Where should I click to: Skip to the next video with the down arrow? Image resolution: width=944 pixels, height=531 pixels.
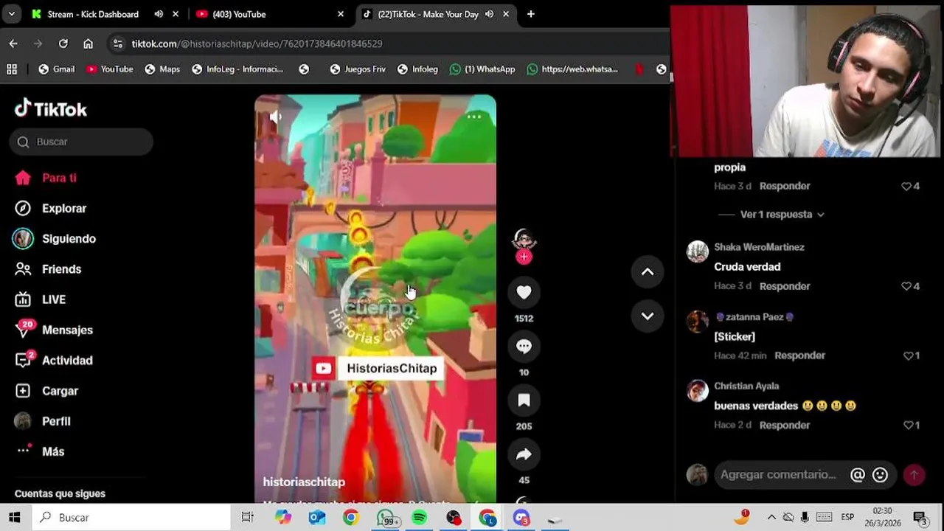coord(647,316)
